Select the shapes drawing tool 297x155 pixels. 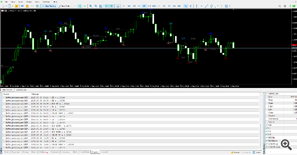pos(217,6)
